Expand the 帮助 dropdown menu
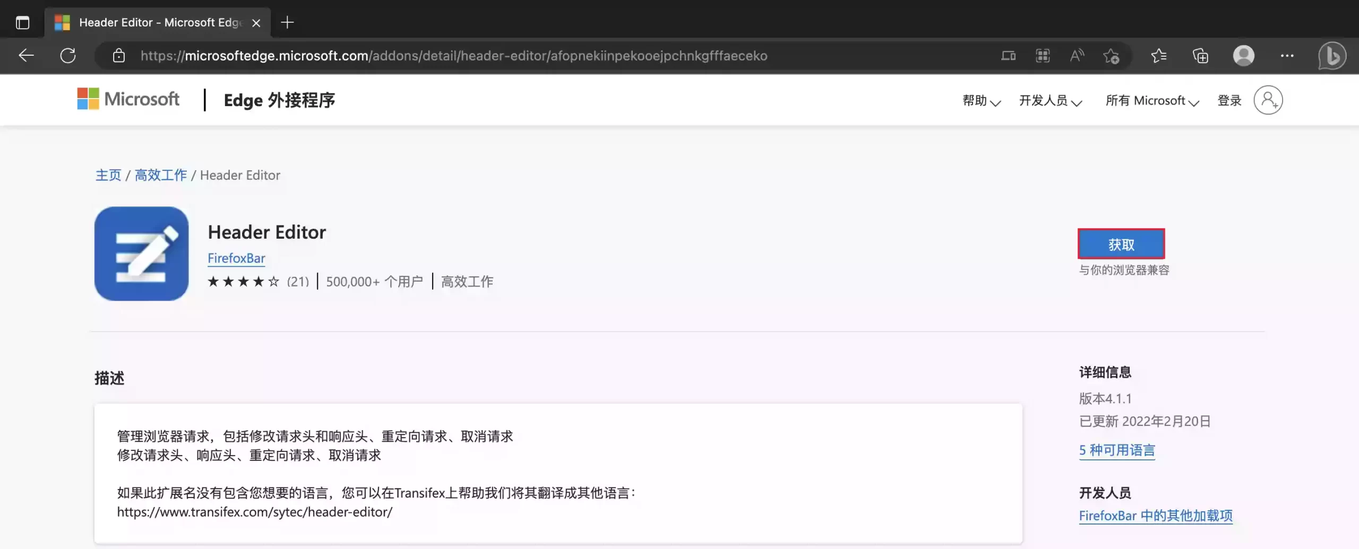The image size is (1359, 549). 982,100
